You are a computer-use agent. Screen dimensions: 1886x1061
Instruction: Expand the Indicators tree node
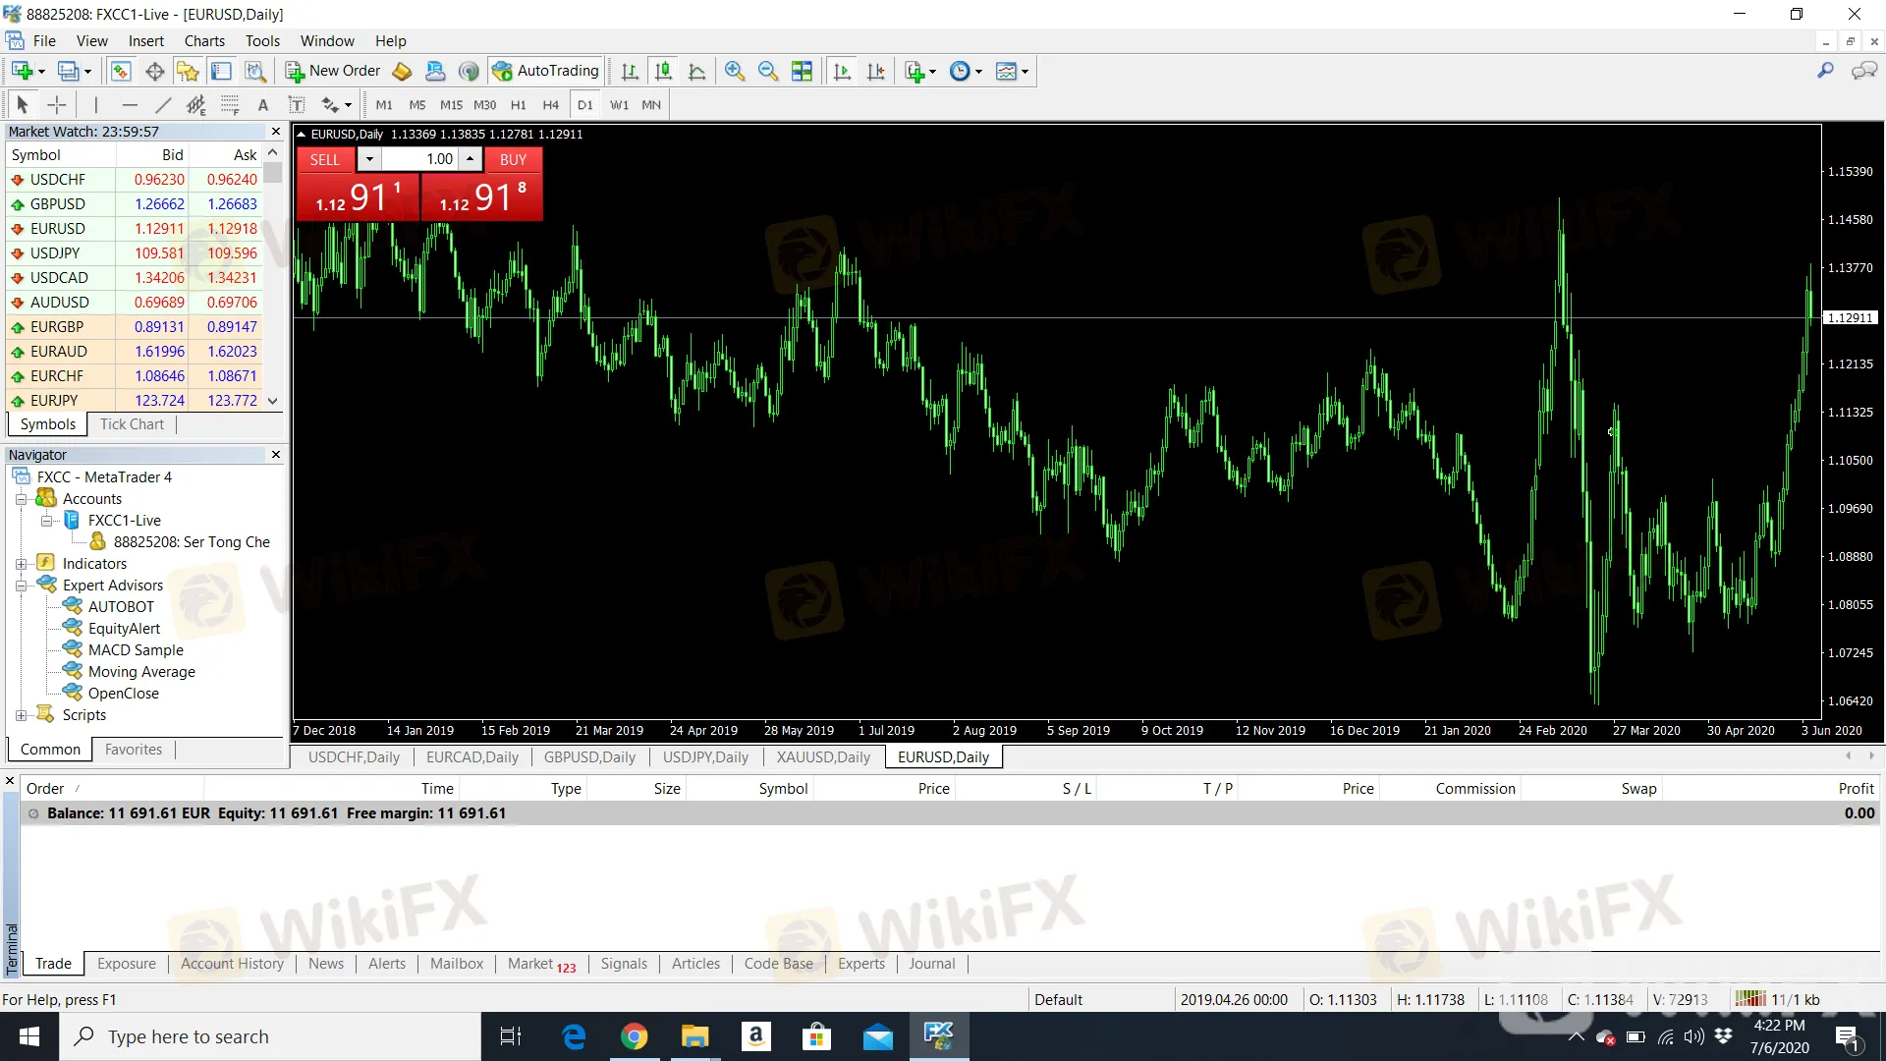[21, 564]
